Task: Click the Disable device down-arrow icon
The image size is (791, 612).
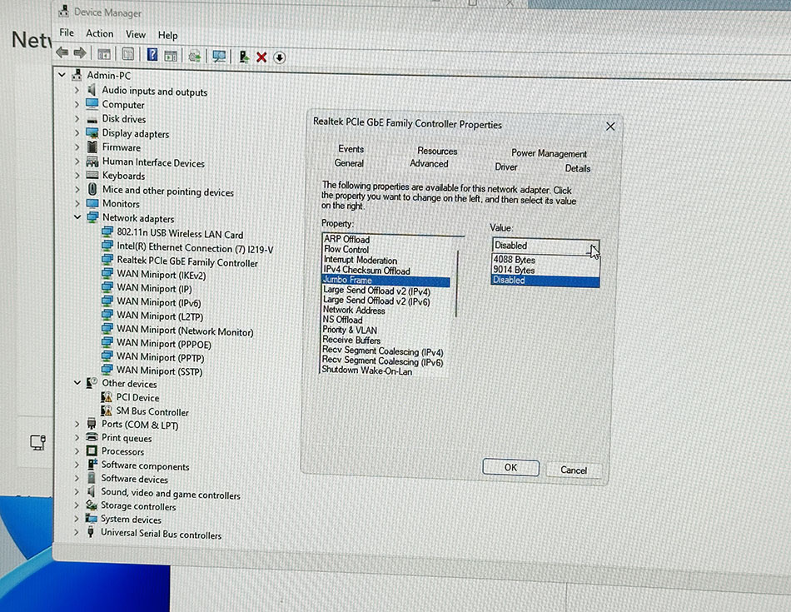Action: (280, 57)
